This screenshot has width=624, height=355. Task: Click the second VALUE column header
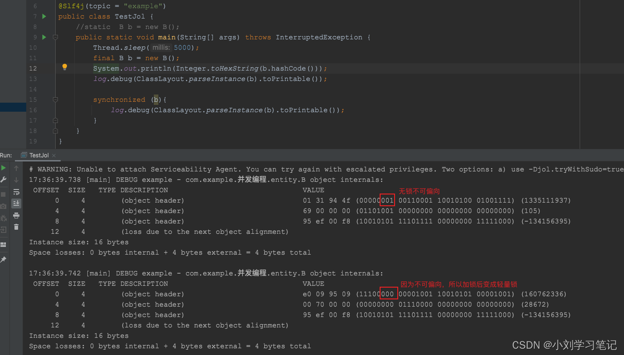(x=313, y=284)
